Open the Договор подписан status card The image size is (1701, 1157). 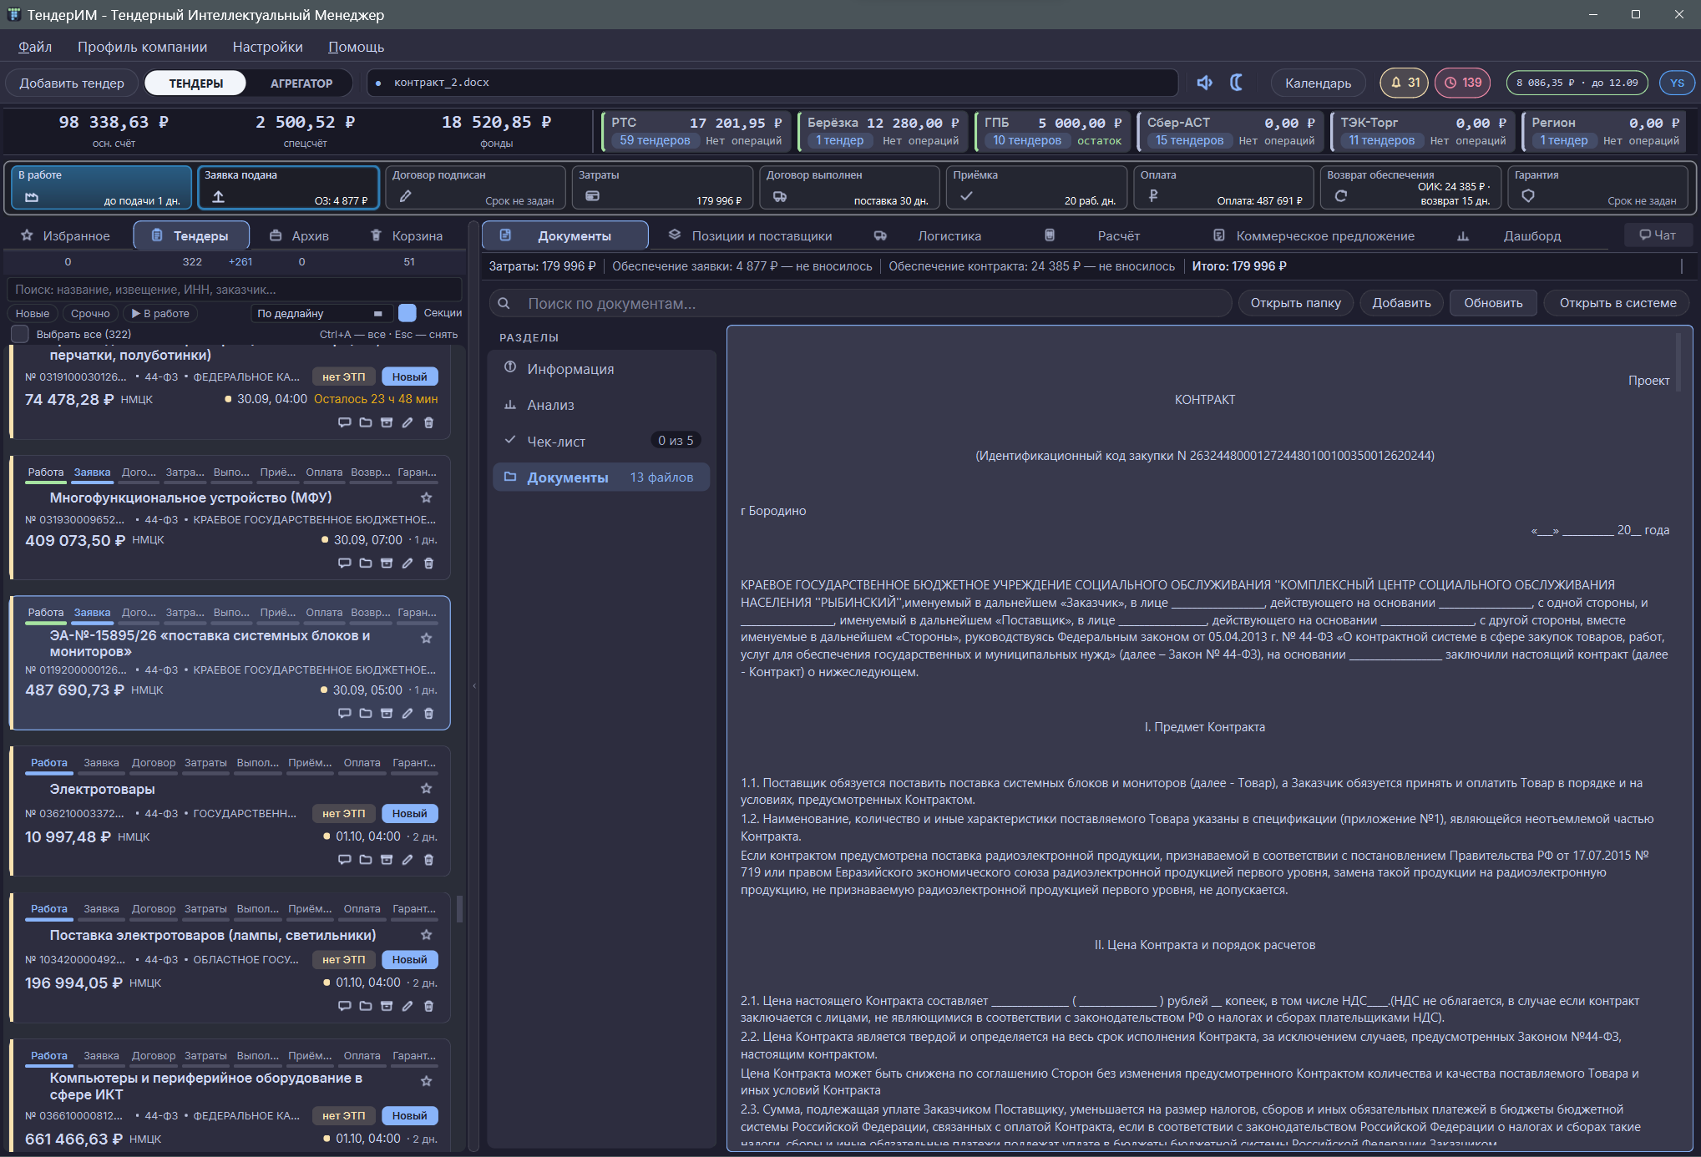[474, 187]
